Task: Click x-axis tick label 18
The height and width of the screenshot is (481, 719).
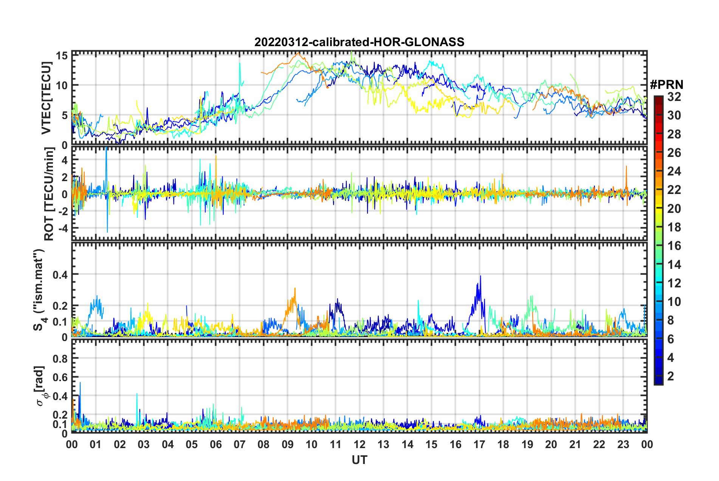Action: 503,444
